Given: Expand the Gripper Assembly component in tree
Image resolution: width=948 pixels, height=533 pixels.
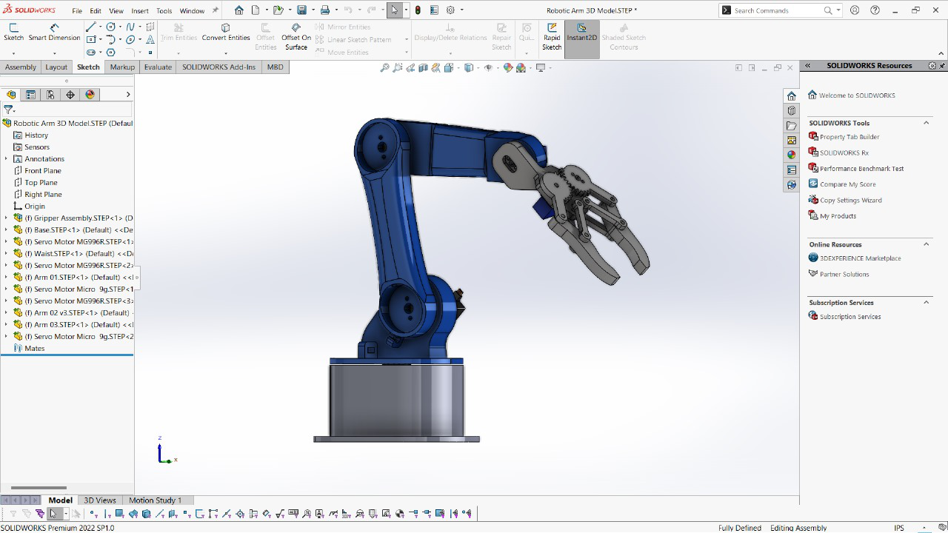Looking at the screenshot, I should (x=6, y=217).
